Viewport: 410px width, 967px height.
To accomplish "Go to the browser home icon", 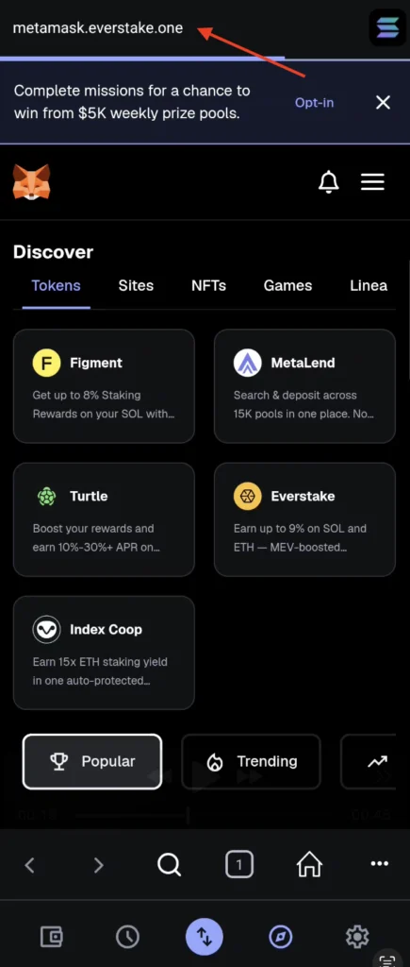I will [x=310, y=865].
